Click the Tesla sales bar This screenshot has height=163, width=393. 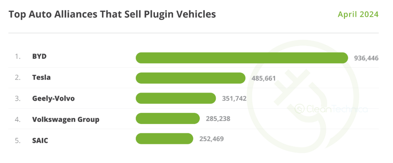click(190, 78)
